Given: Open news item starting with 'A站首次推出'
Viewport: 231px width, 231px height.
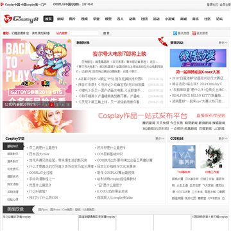Looking at the screenshot, I should (110, 79).
